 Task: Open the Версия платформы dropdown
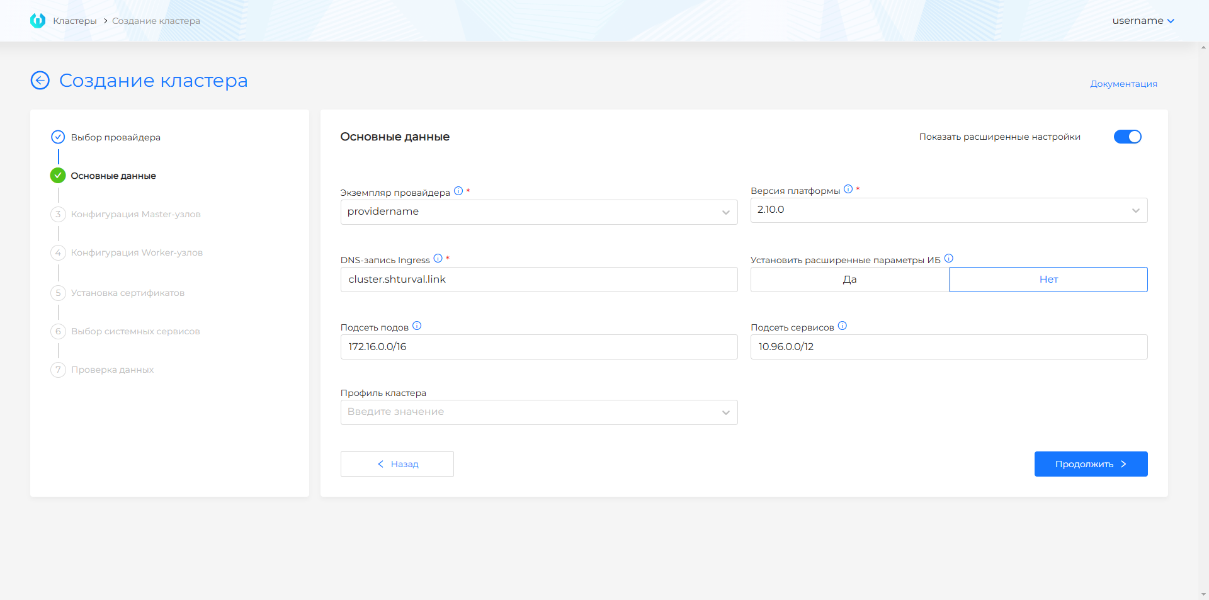click(x=1135, y=210)
